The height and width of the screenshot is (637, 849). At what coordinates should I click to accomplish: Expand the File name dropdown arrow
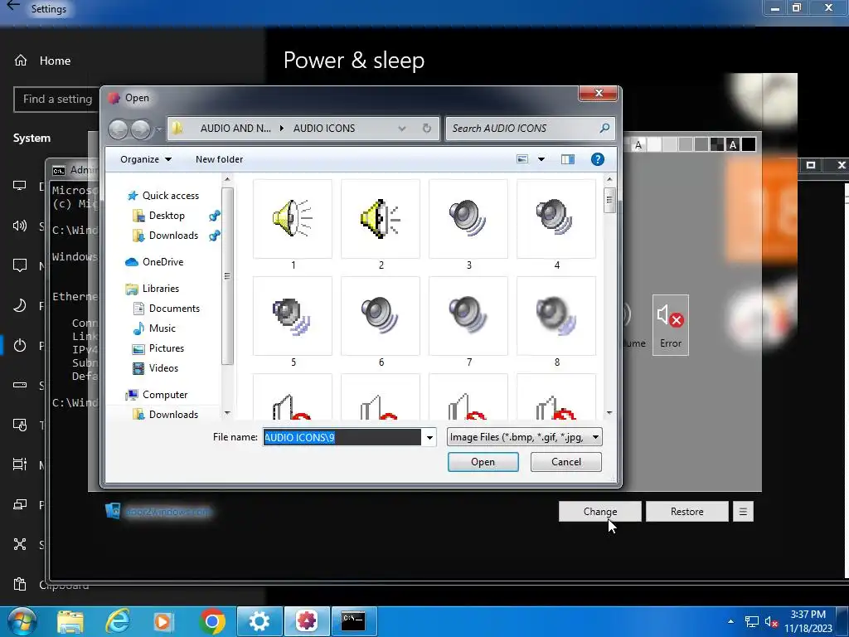[430, 437]
